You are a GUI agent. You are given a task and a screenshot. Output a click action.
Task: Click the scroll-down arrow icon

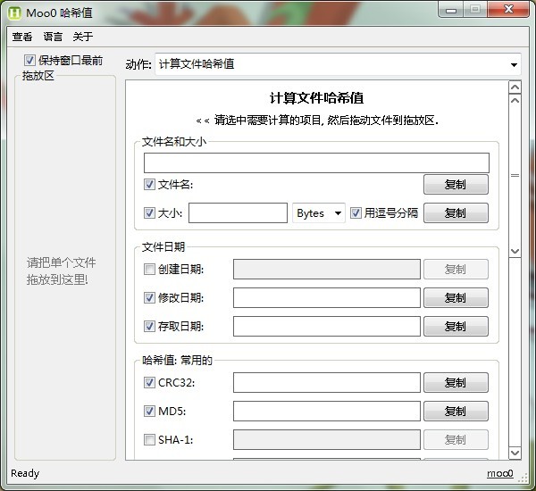(515, 252)
